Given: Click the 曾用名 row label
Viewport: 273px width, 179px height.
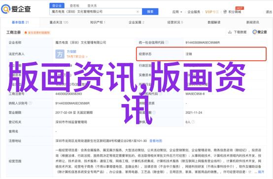Looking at the screenshot, I should 13,132.
